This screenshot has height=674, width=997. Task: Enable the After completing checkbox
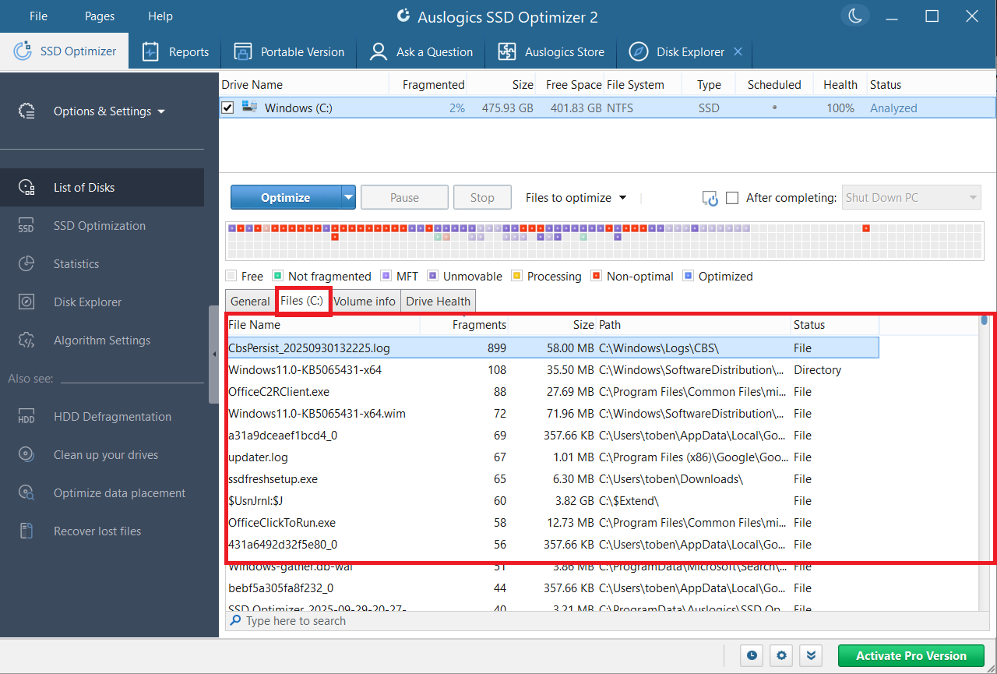(x=732, y=197)
